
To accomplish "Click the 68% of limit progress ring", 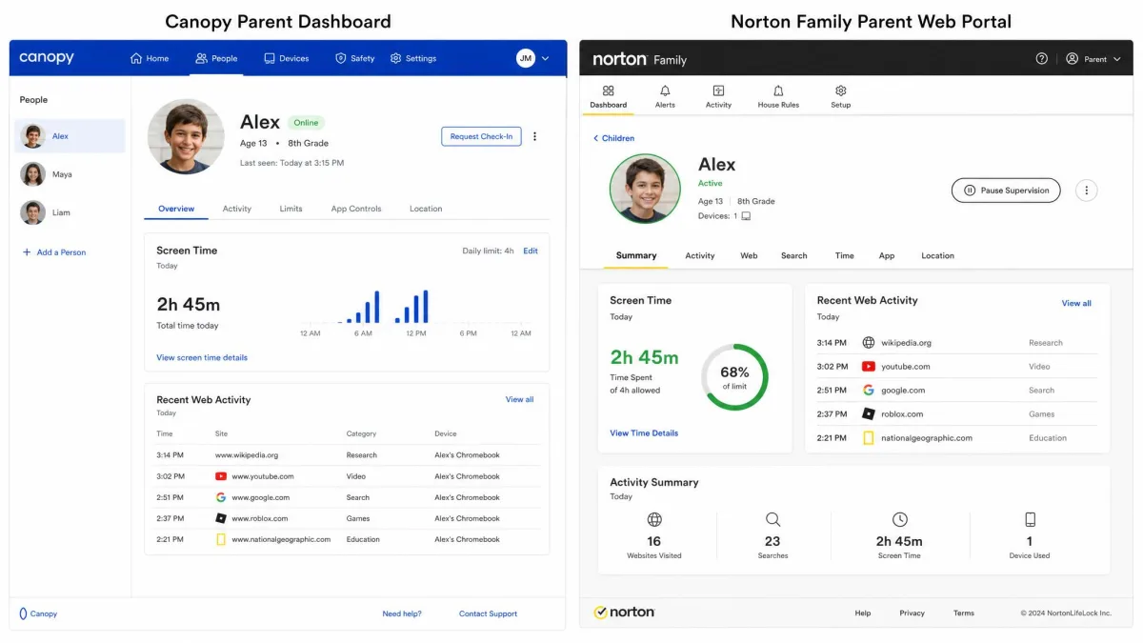I will pyautogui.click(x=734, y=377).
